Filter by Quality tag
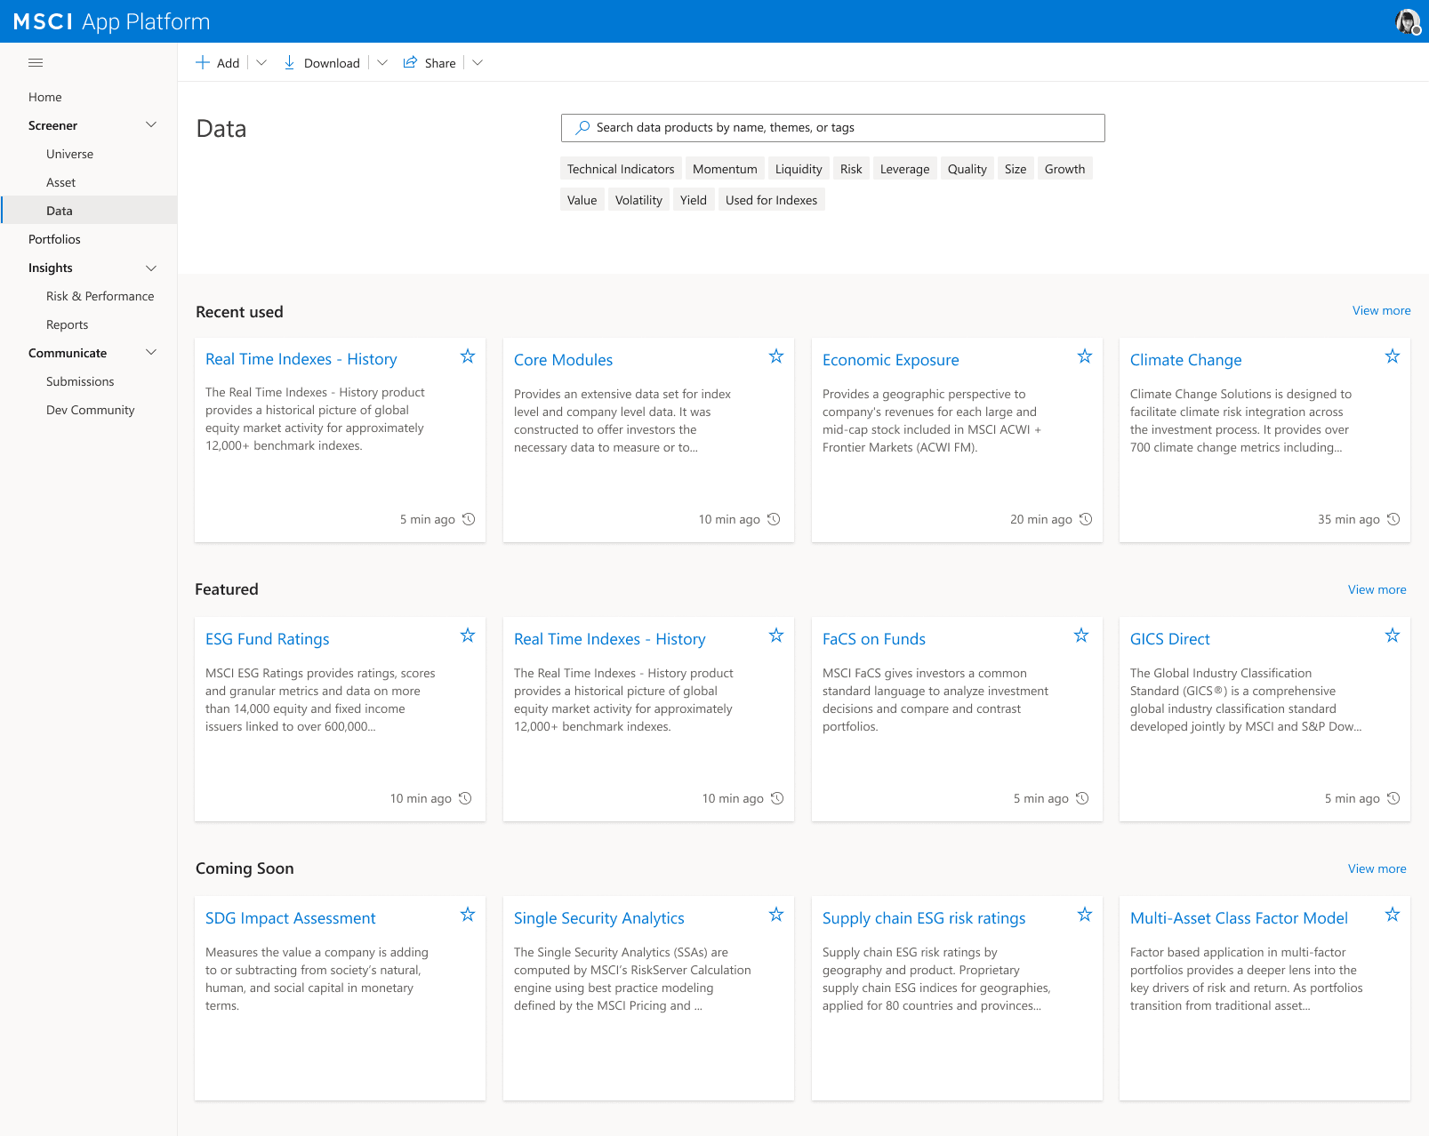1429x1136 pixels. pos(967,169)
